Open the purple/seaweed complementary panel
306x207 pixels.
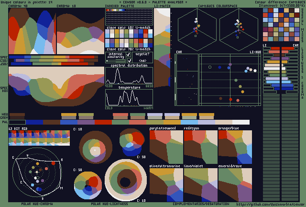166,147
